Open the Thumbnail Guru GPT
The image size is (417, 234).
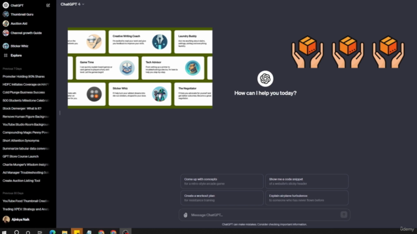pyautogui.click(x=18, y=14)
